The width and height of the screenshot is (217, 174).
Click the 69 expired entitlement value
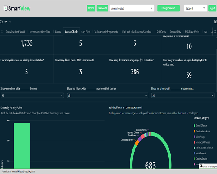[x=189, y=75]
